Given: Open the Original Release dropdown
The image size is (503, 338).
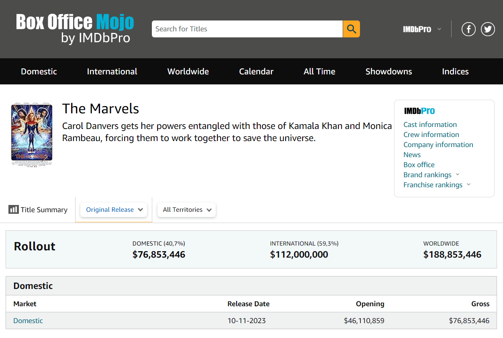Looking at the screenshot, I should click(x=113, y=209).
